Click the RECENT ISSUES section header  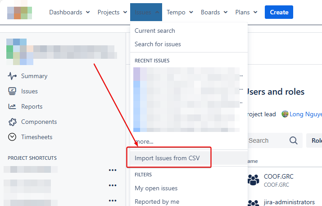click(152, 61)
